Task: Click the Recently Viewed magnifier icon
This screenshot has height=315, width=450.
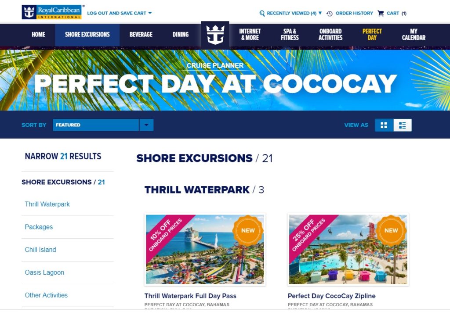Action: tap(262, 14)
